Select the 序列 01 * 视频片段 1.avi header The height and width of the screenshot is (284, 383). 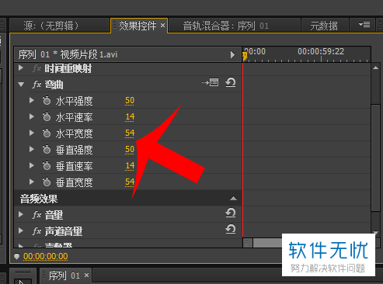coord(68,54)
